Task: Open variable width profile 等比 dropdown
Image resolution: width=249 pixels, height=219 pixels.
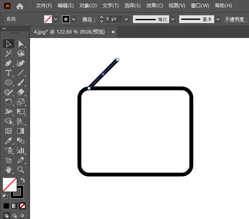Action: [173, 19]
